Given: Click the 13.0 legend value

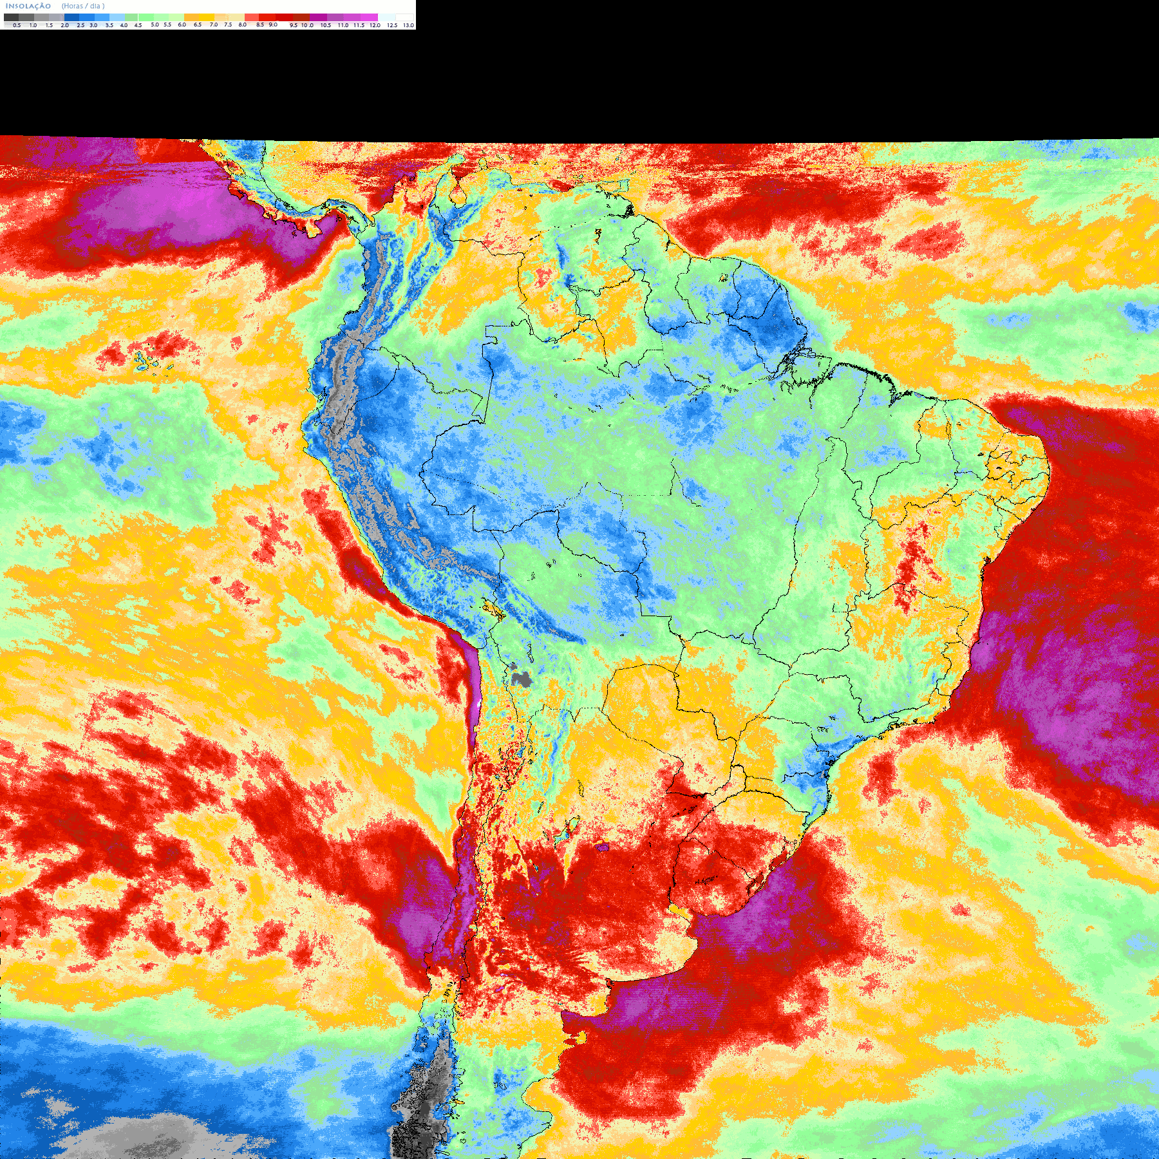Looking at the screenshot, I should pos(409,25).
